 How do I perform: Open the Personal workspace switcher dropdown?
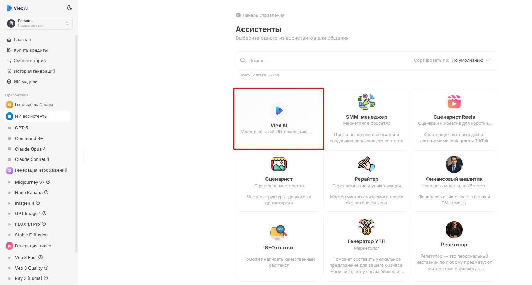[x=38, y=23]
